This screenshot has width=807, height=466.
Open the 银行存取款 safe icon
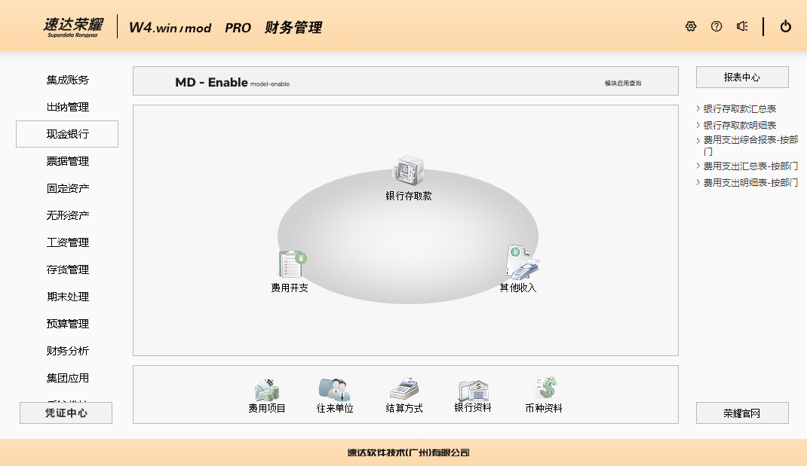pos(409,169)
